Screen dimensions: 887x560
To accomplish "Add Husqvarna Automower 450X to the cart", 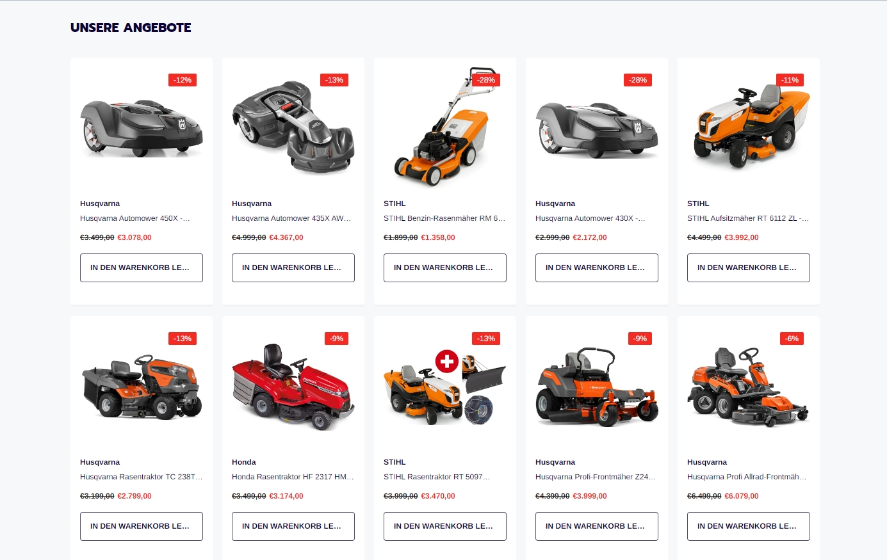I will coord(142,268).
